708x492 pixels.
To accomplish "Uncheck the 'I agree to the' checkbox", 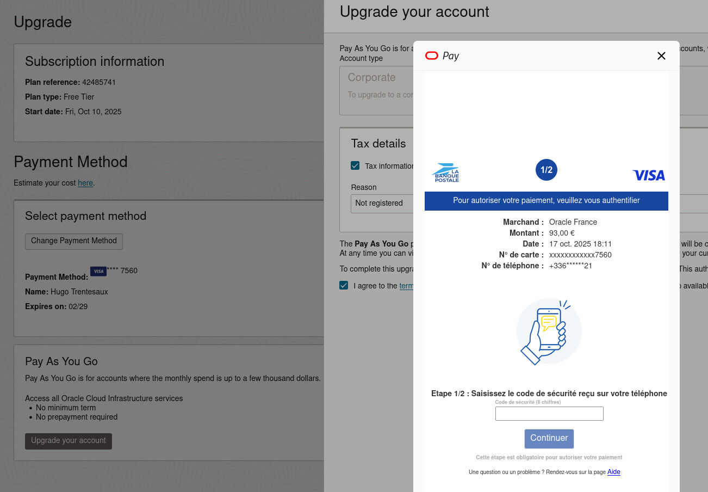I will pyautogui.click(x=344, y=285).
